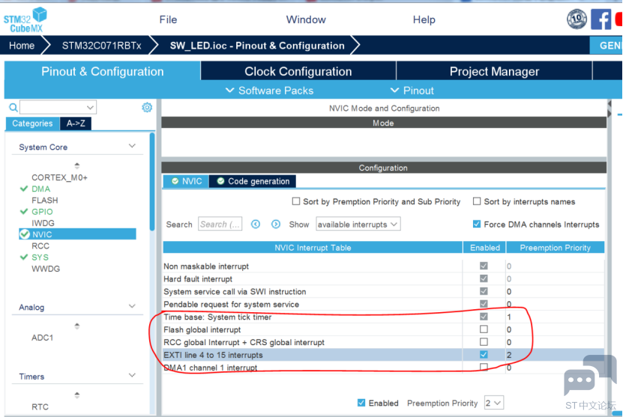Click the sort arrows under System Core
Image resolution: width=623 pixels, height=417 pixels.
(x=77, y=165)
